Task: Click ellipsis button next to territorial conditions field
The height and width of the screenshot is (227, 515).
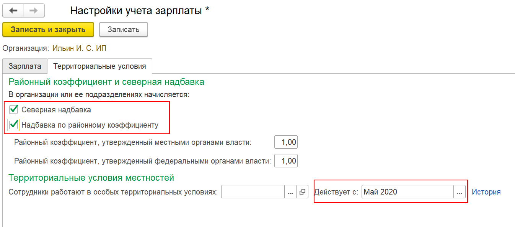Action: tap(291, 192)
